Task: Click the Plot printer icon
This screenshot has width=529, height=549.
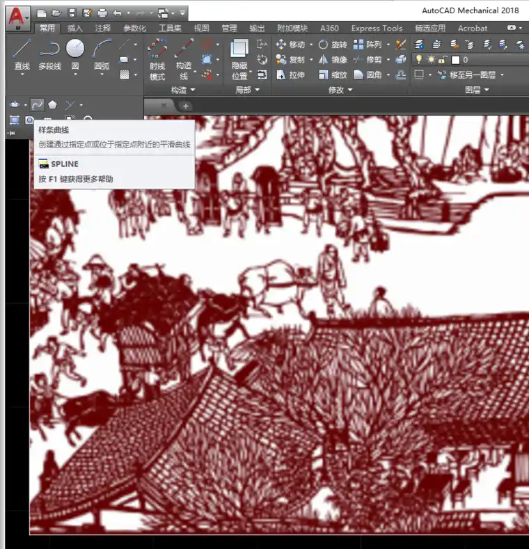Action: point(102,13)
